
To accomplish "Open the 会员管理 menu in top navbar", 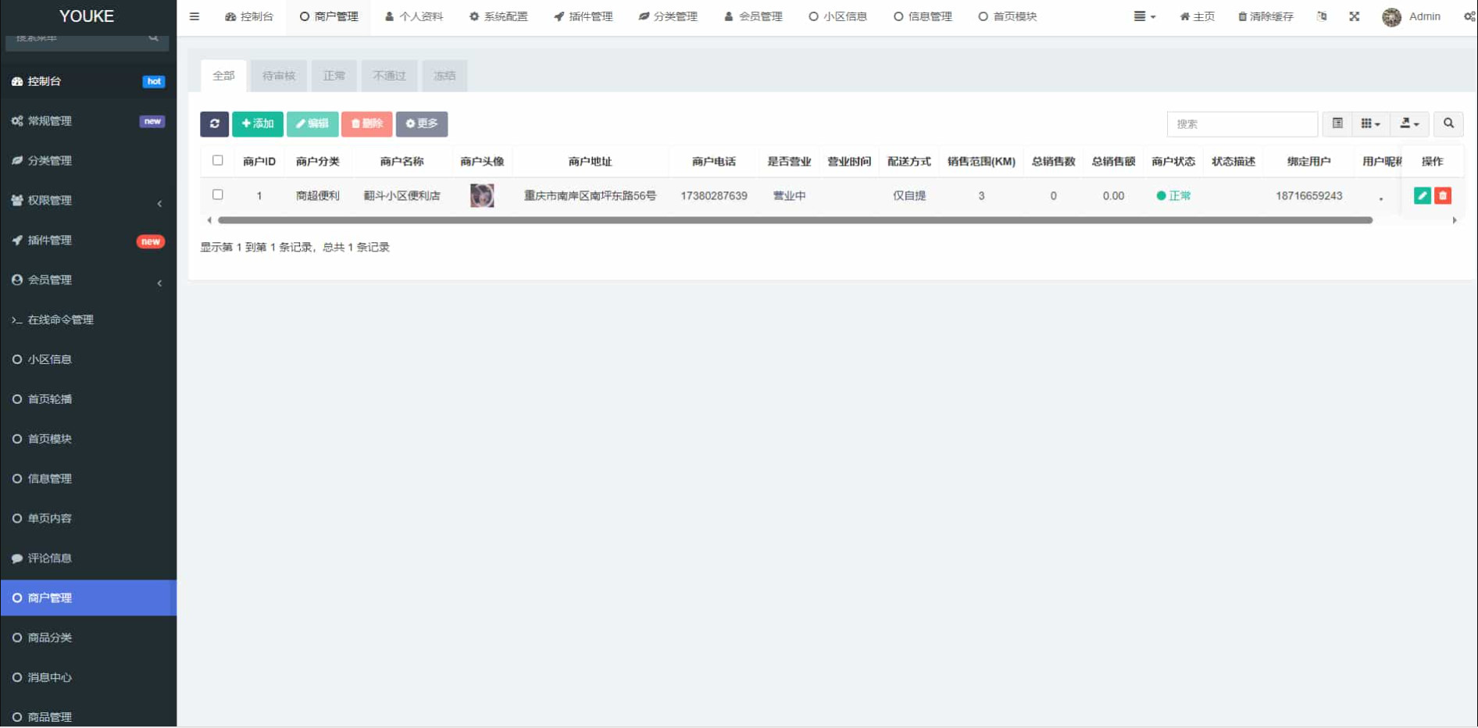I will pyautogui.click(x=752, y=16).
